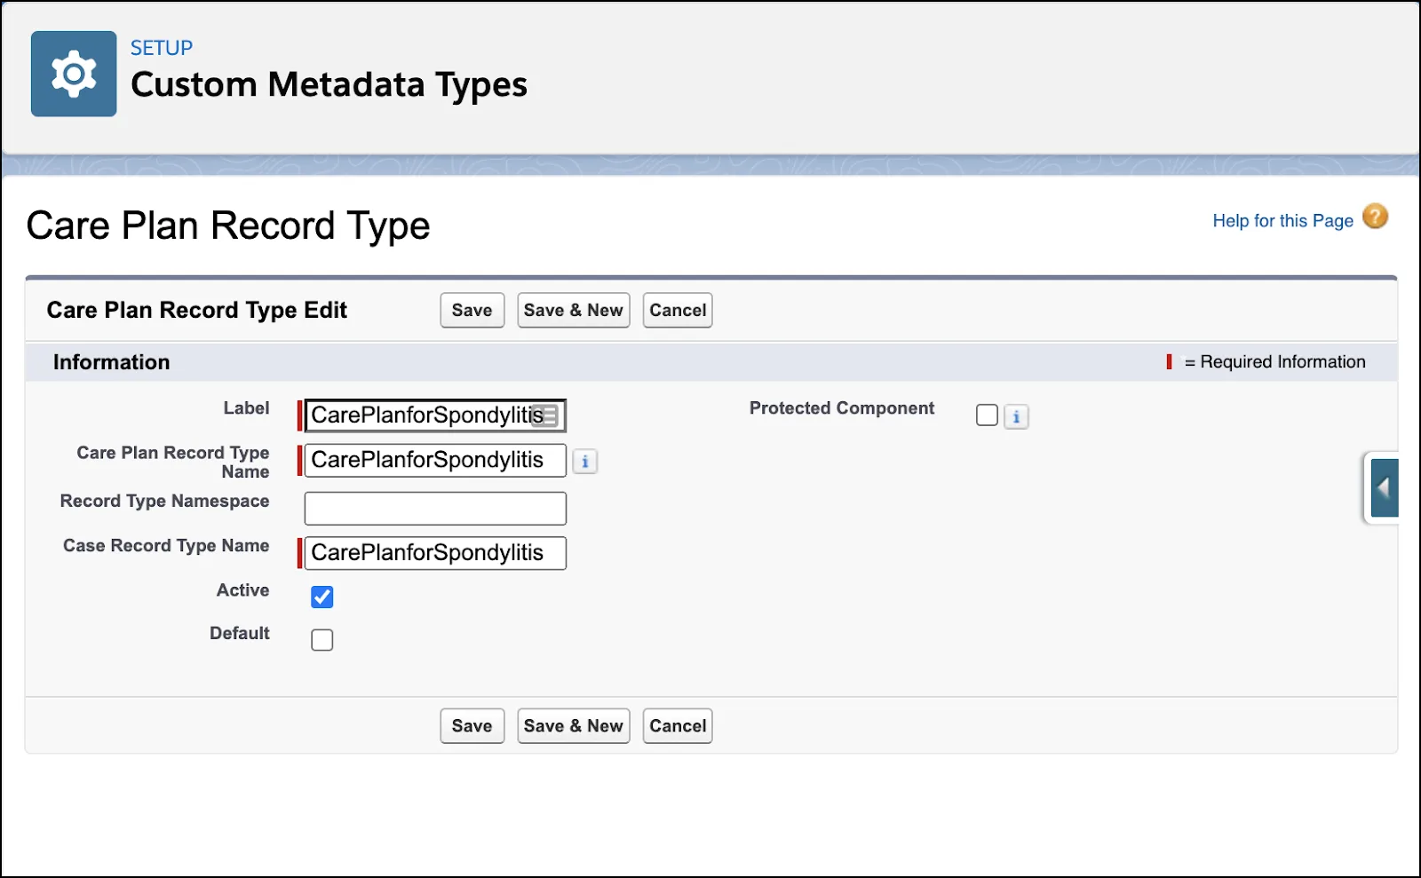Expand the collapsed right sidebar arrow
1421x878 pixels.
(1384, 487)
